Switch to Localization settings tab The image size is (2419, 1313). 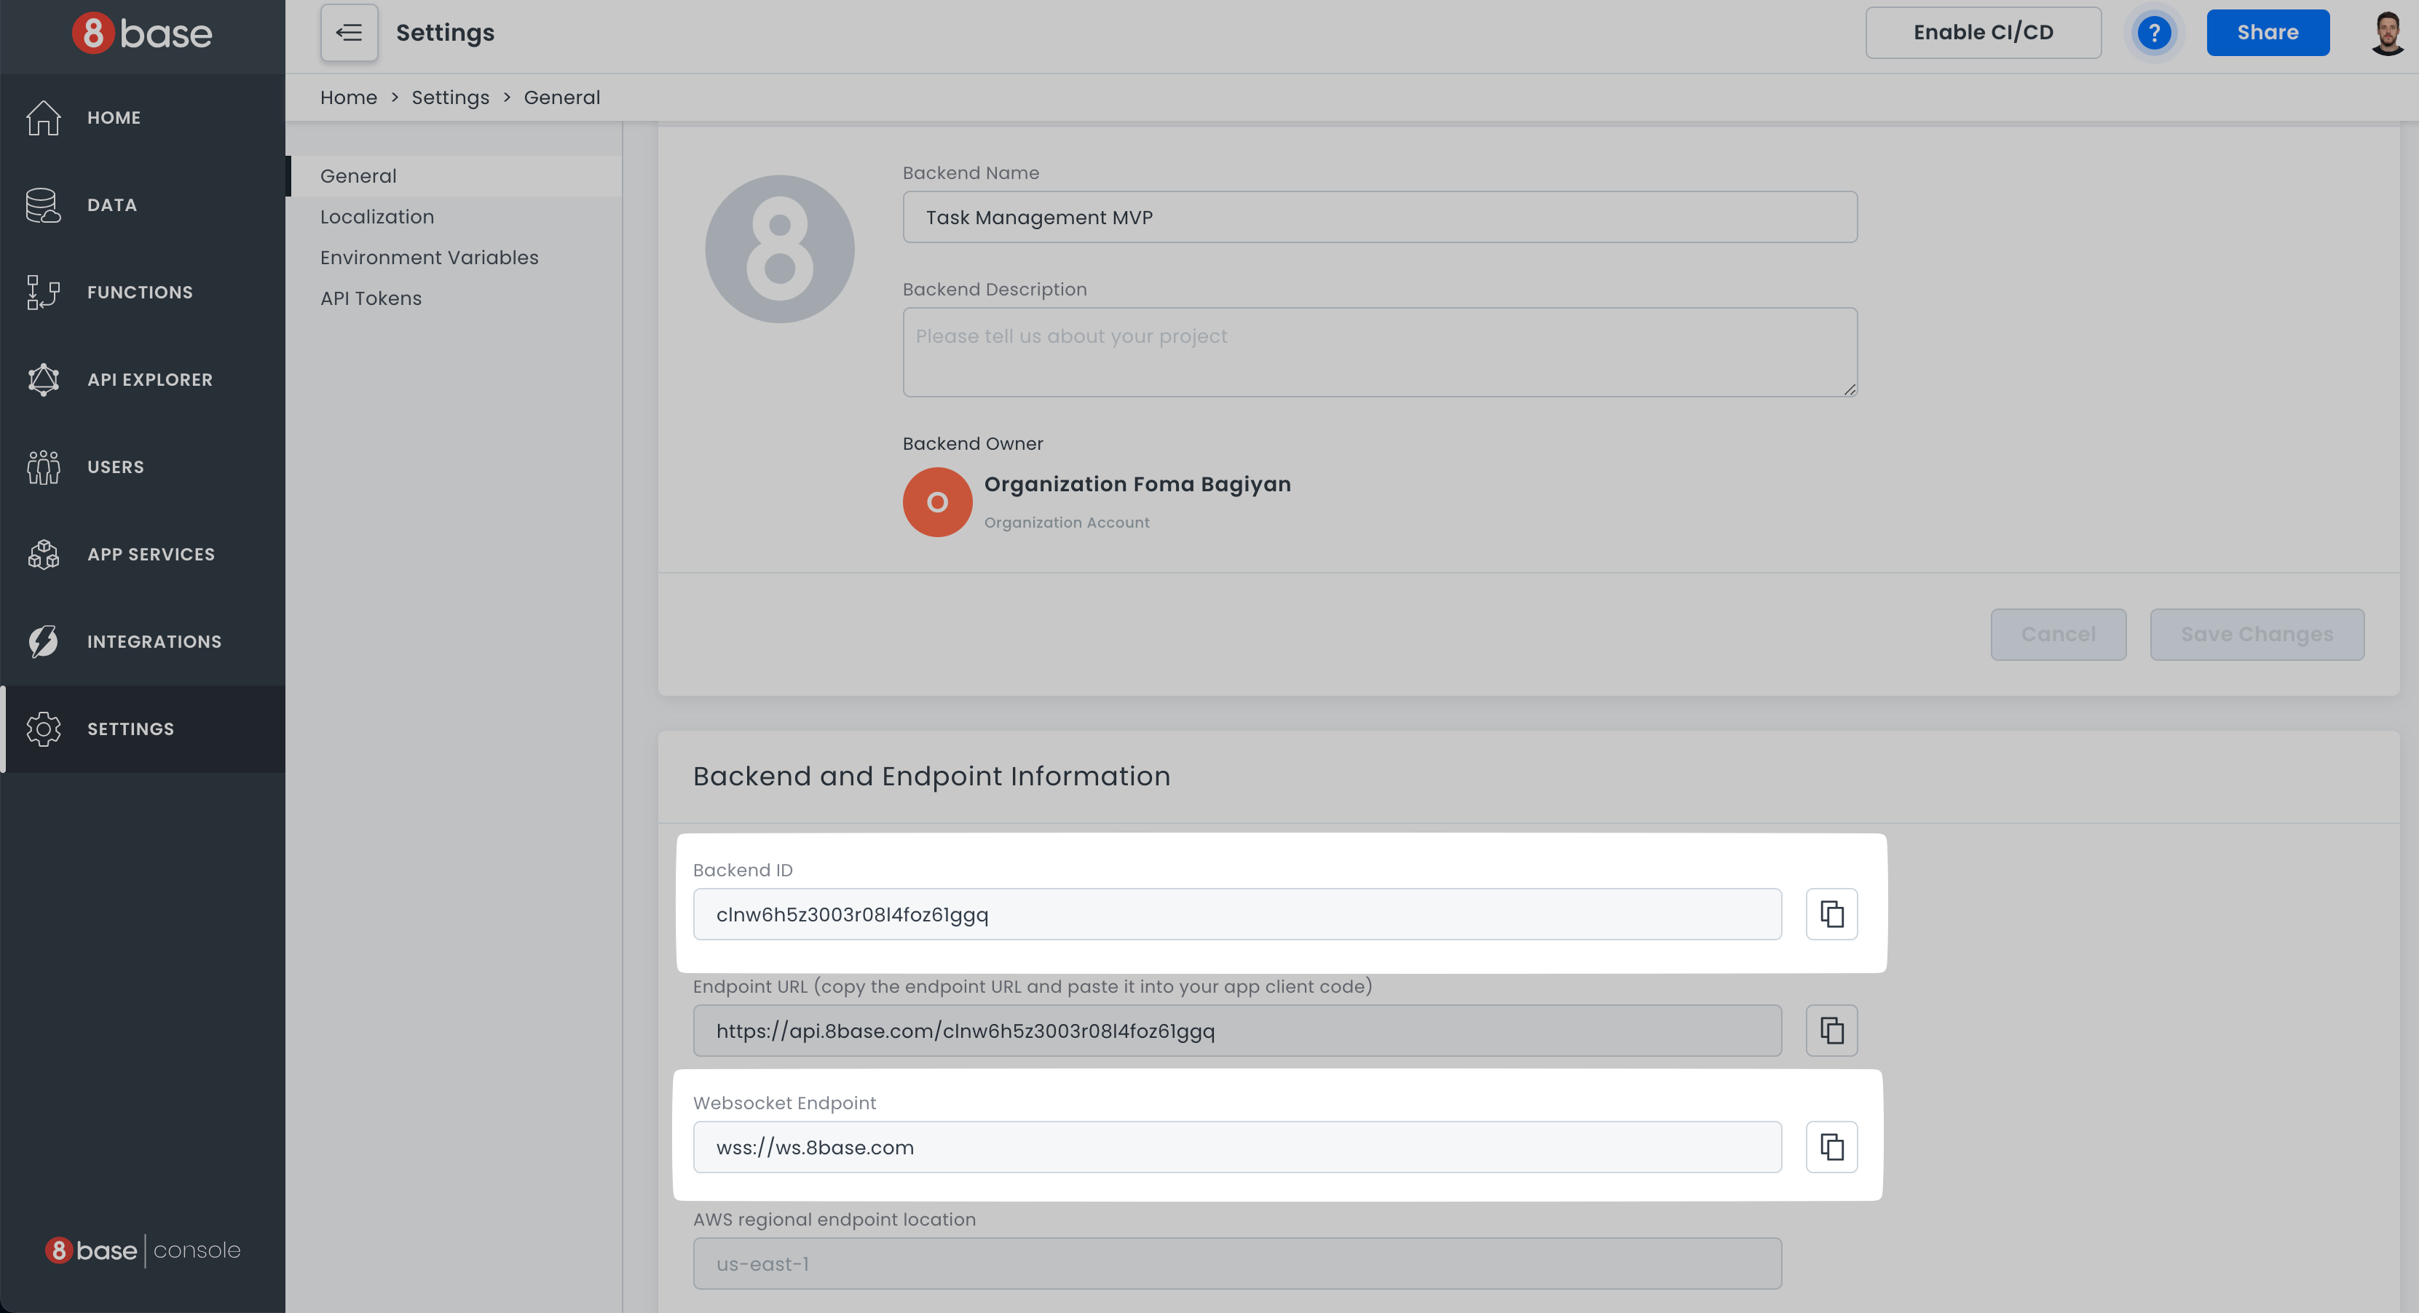[x=376, y=217]
